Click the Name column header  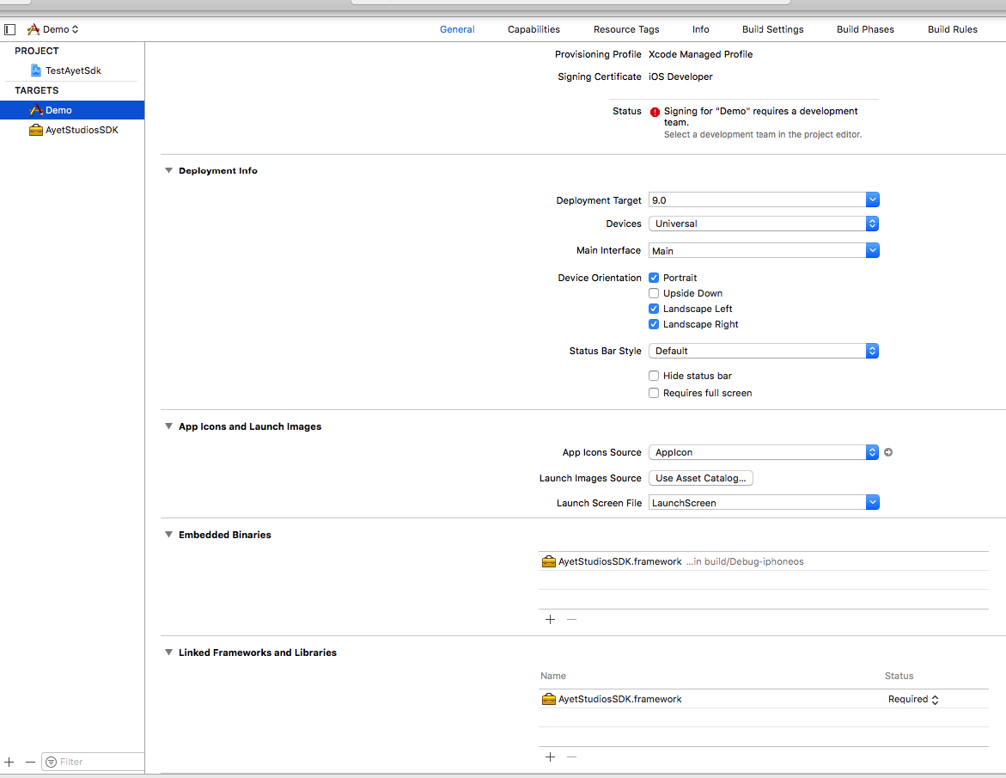(x=553, y=676)
